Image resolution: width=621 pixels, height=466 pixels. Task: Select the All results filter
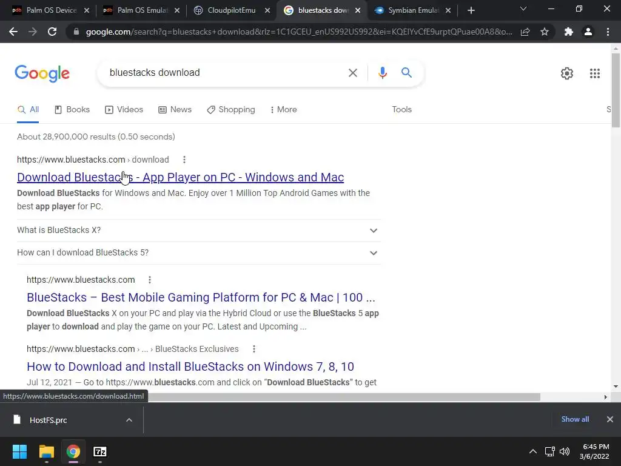28,110
